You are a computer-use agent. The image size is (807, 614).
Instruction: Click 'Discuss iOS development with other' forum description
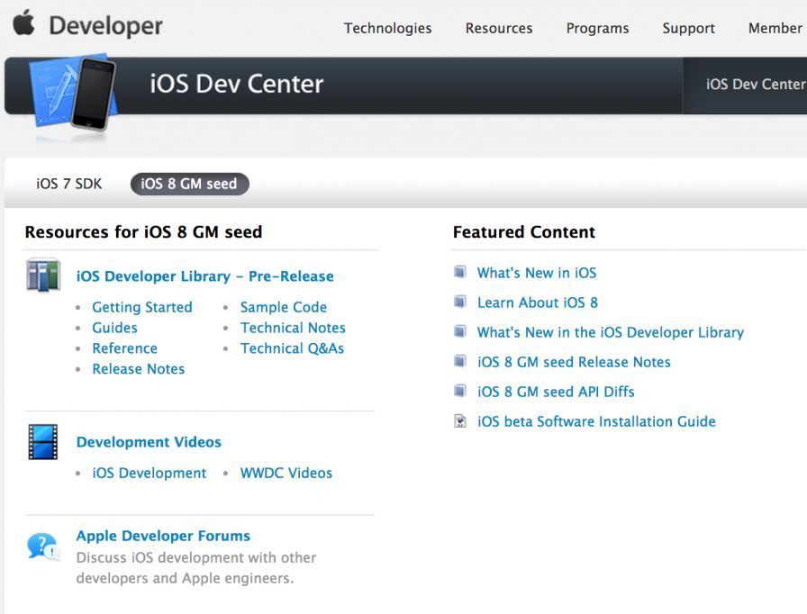pos(196,557)
